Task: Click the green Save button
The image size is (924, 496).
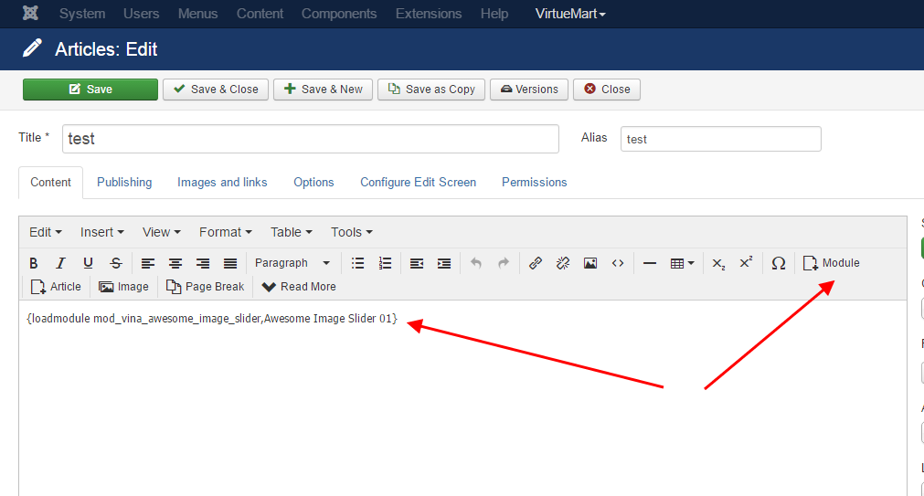Action: pyautogui.click(x=90, y=89)
